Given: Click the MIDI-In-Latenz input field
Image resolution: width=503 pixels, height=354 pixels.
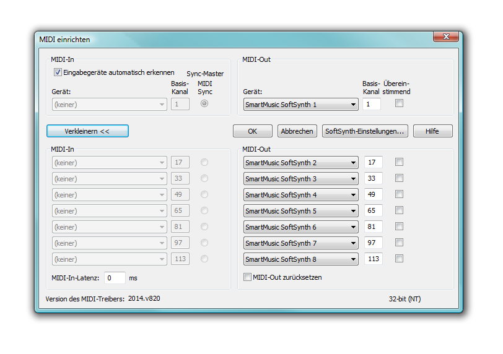Looking at the screenshot, I should click(115, 278).
